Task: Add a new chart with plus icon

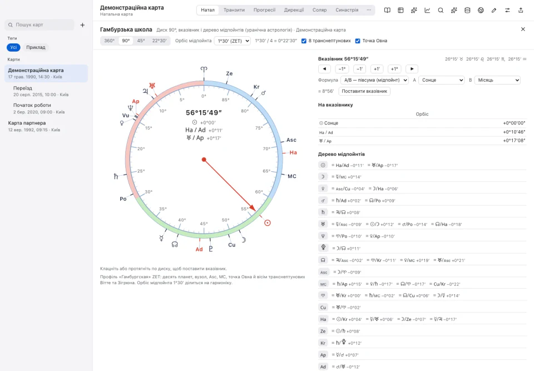Action: (x=82, y=25)
